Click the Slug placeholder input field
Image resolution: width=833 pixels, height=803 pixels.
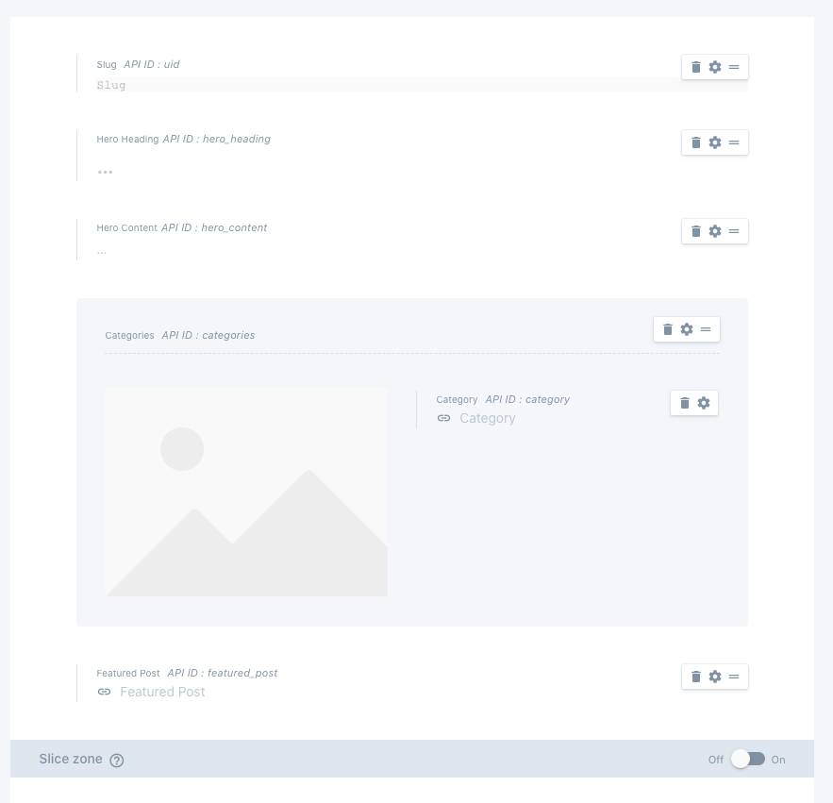[x=422, y=85]
